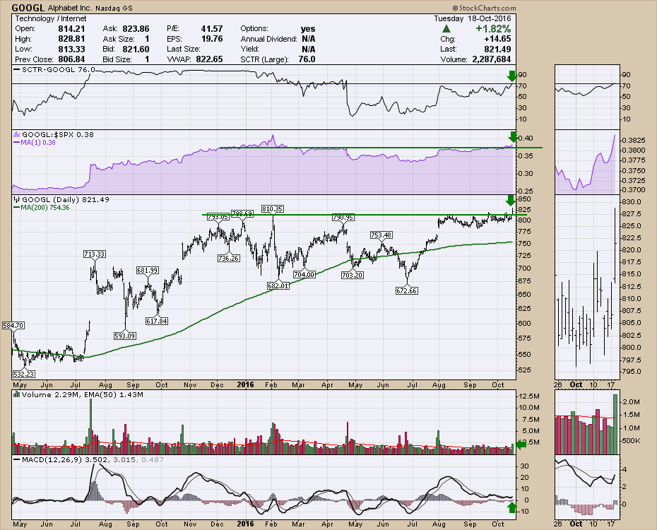Click the Chg value +14.65

point(497,39)
